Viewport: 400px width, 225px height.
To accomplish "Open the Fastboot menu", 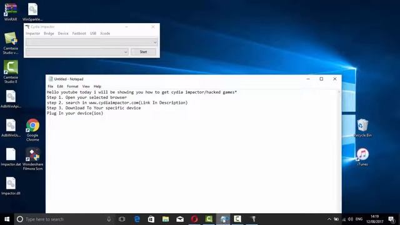I will click(x=79, y=33).
